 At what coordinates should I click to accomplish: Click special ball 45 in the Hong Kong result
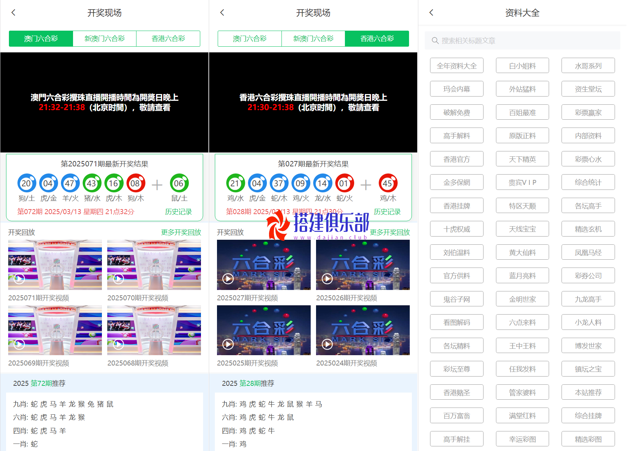point(388,183)
